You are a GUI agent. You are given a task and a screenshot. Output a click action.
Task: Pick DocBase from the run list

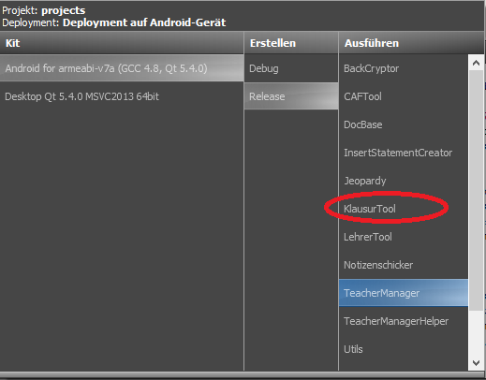pyautogui.click(x=404, y=124)
